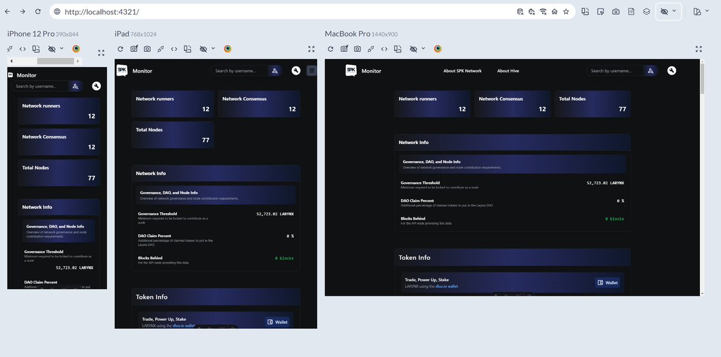Expand iPhone 12 Pro to fullscreen view
Screen dimensions: 721x357
pos(101,53)
